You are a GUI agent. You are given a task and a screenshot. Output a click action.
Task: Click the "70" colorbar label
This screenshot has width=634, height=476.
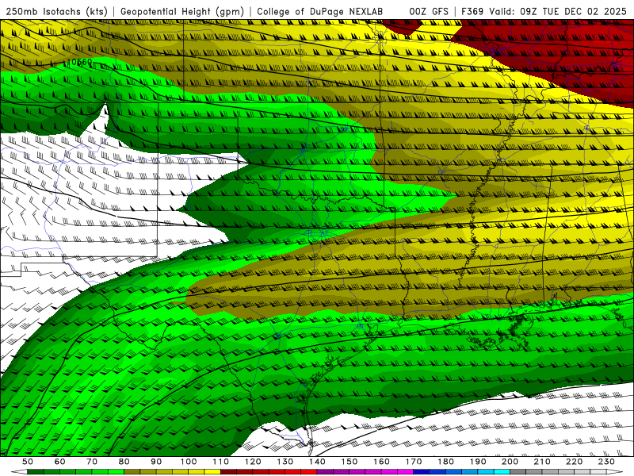pos(92,462)
